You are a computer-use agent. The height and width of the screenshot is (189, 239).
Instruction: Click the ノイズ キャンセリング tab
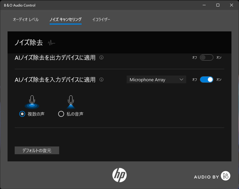coord(65,19)
